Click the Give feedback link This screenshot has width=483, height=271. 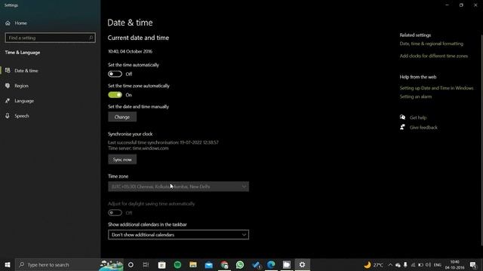(423, 127)
